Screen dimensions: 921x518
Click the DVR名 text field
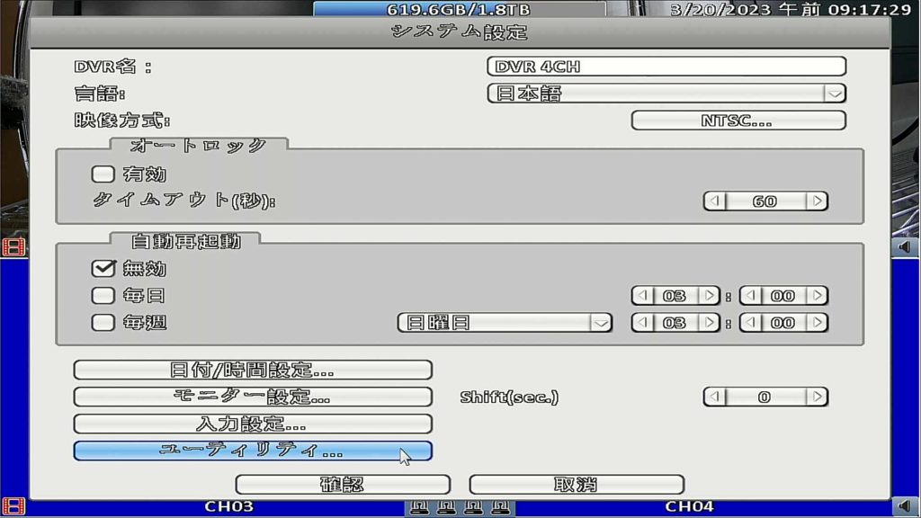tap(666, 67)
